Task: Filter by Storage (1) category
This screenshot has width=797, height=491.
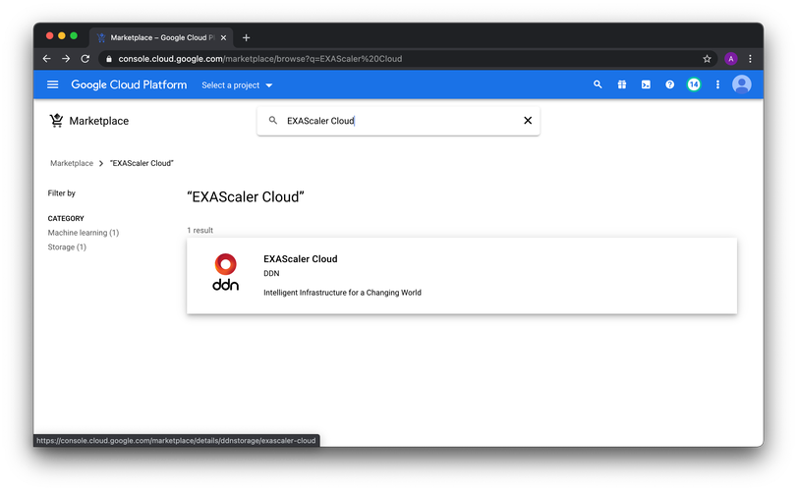Action: 67,246
